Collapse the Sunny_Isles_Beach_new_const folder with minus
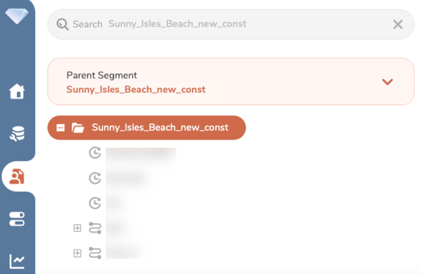 (x=61, y=128)
